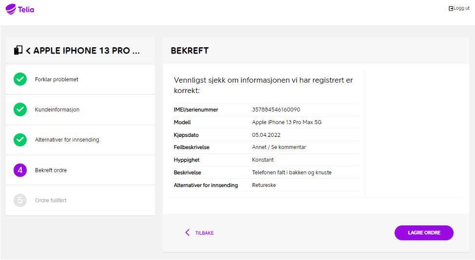Click the Beskrivelse text about broken phone
The image size is (475, 260).
pos(292,172)
